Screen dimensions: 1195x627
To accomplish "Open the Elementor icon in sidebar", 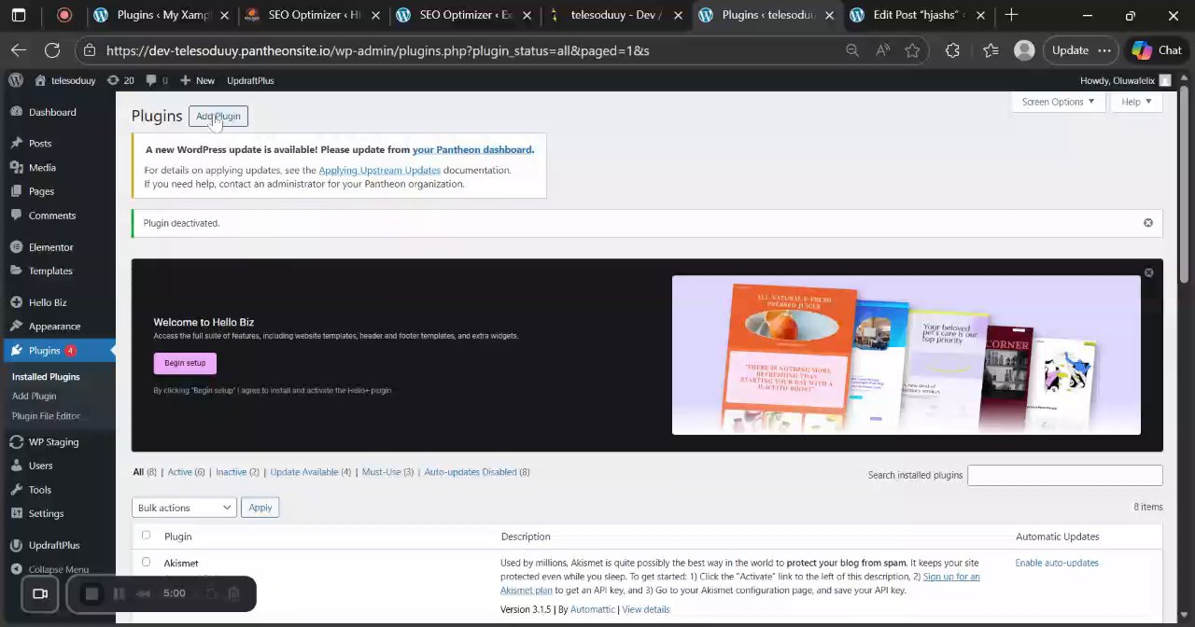I will [16, 247].
